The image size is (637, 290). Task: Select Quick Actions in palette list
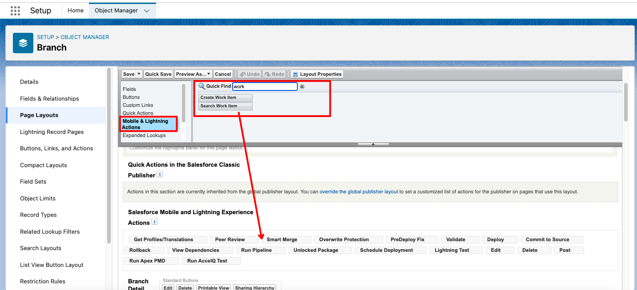138,113
